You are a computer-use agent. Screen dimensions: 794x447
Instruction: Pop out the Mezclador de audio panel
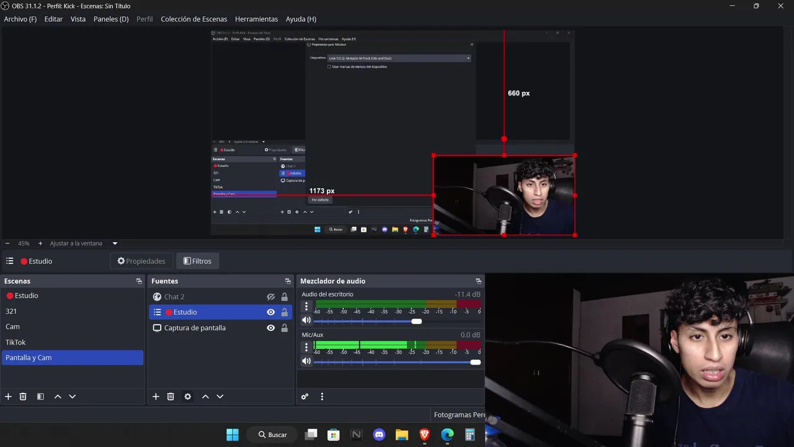click(478, 281)
